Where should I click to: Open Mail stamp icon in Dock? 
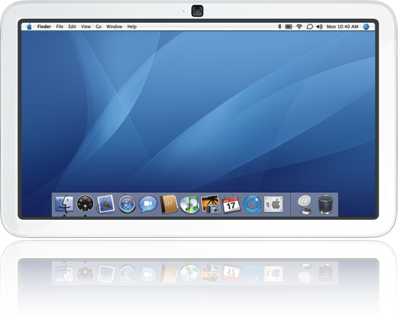pyautogui.click(x=105, y=204)
